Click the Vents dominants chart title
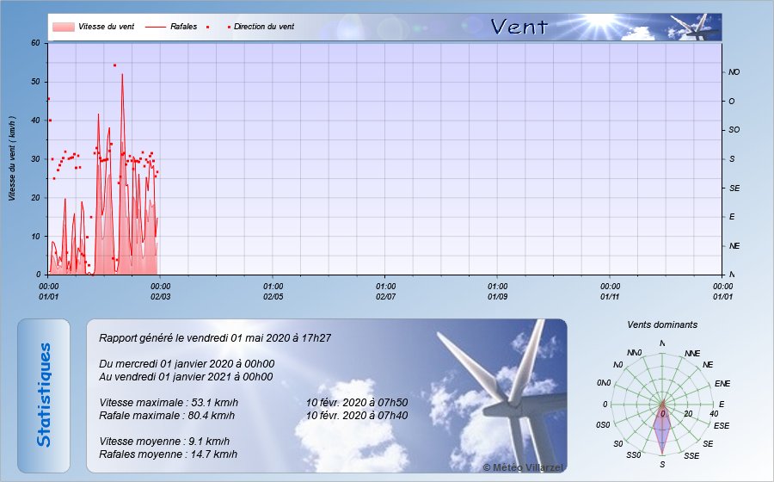Image resolution: width=774 pixels, height=482 pixels. (662, 324)
